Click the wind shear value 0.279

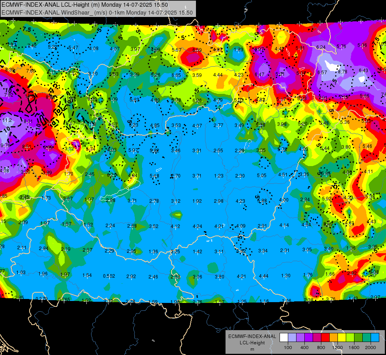click(42, 299)
